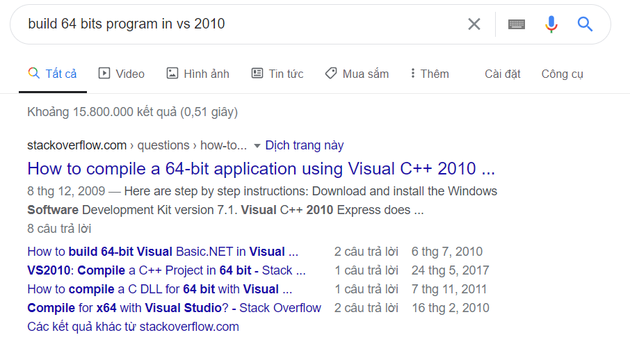Screen dimensions: 630x342
Task: Open the 'How to compile a 64-bit application' result
Action: pyautogui.click(x=261, y=169)
